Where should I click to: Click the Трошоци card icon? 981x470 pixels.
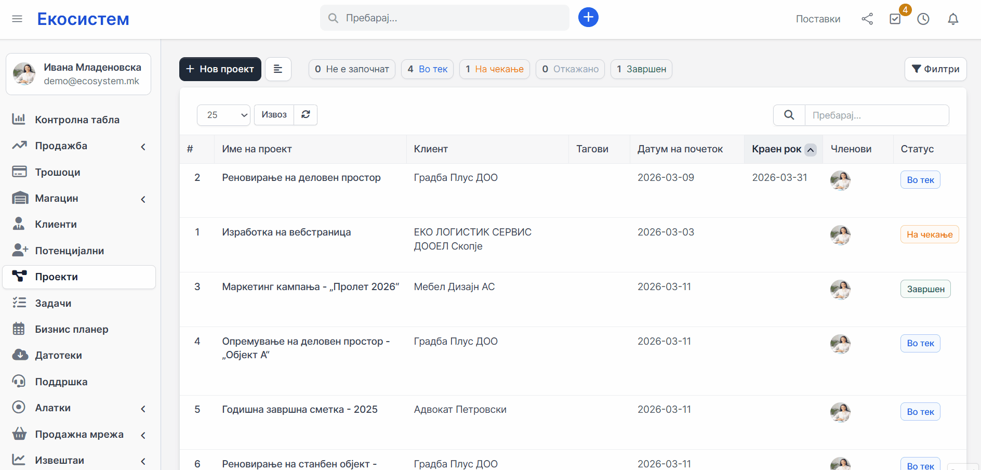[19, 172]
